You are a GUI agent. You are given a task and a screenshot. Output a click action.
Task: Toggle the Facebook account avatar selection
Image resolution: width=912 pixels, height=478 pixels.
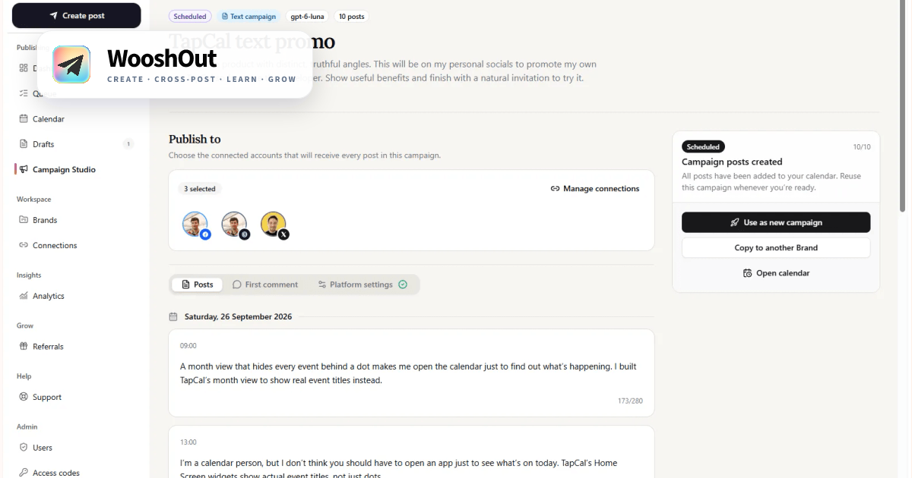tap(196, 225)
